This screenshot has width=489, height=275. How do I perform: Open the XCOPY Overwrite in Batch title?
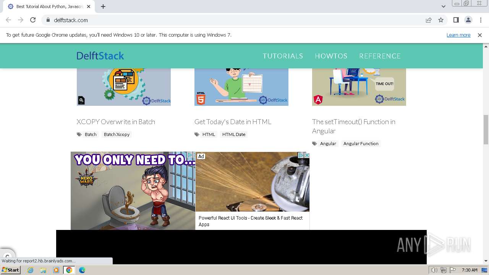coord(116,122)
